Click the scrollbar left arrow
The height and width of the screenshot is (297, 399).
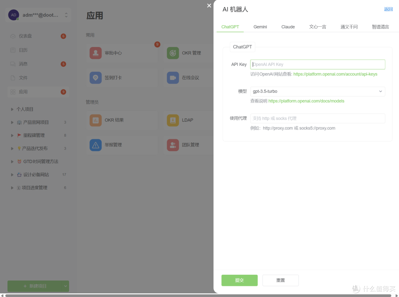[x=2, y=296]
